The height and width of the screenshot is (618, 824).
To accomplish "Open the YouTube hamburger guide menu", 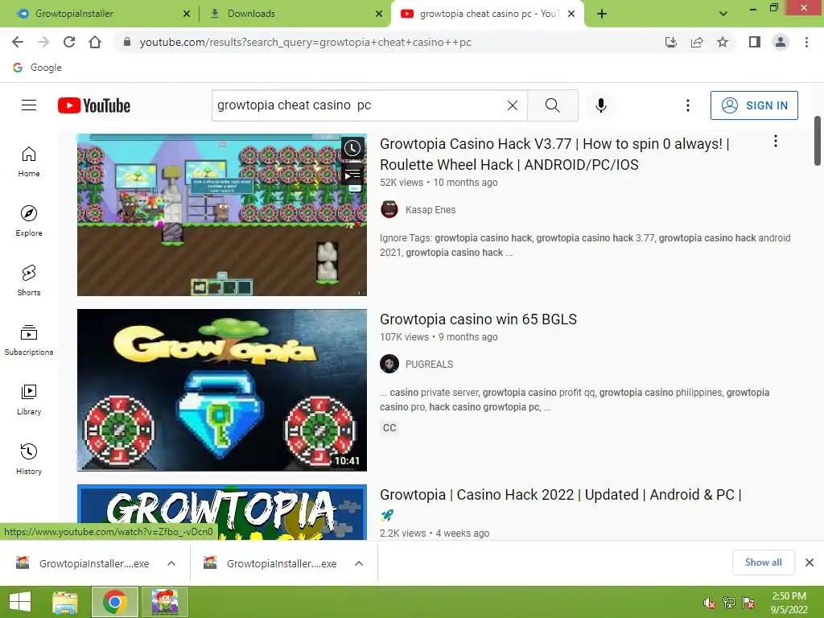I will pos(29,105).
